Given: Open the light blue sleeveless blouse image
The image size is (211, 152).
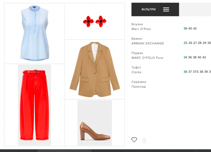Looking at the screenshot, I should pos(35,33).
